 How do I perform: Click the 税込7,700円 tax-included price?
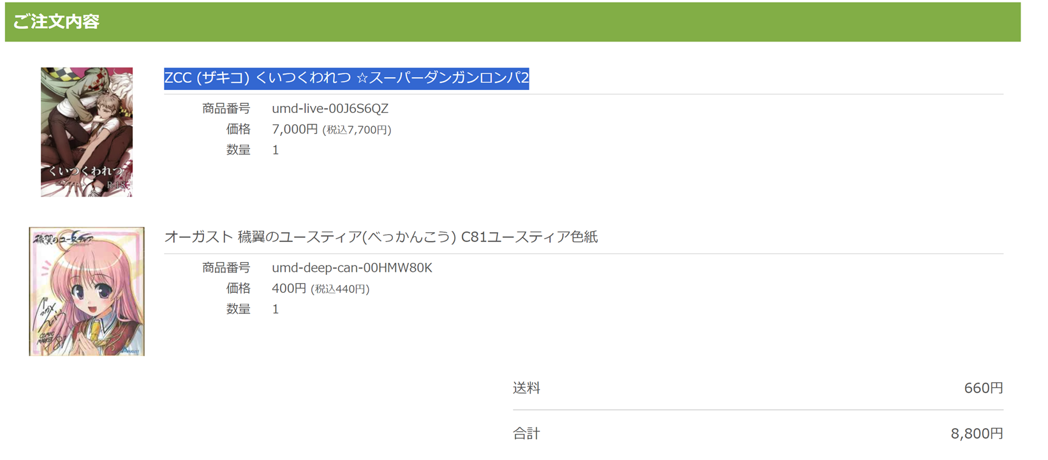[357, 130]
